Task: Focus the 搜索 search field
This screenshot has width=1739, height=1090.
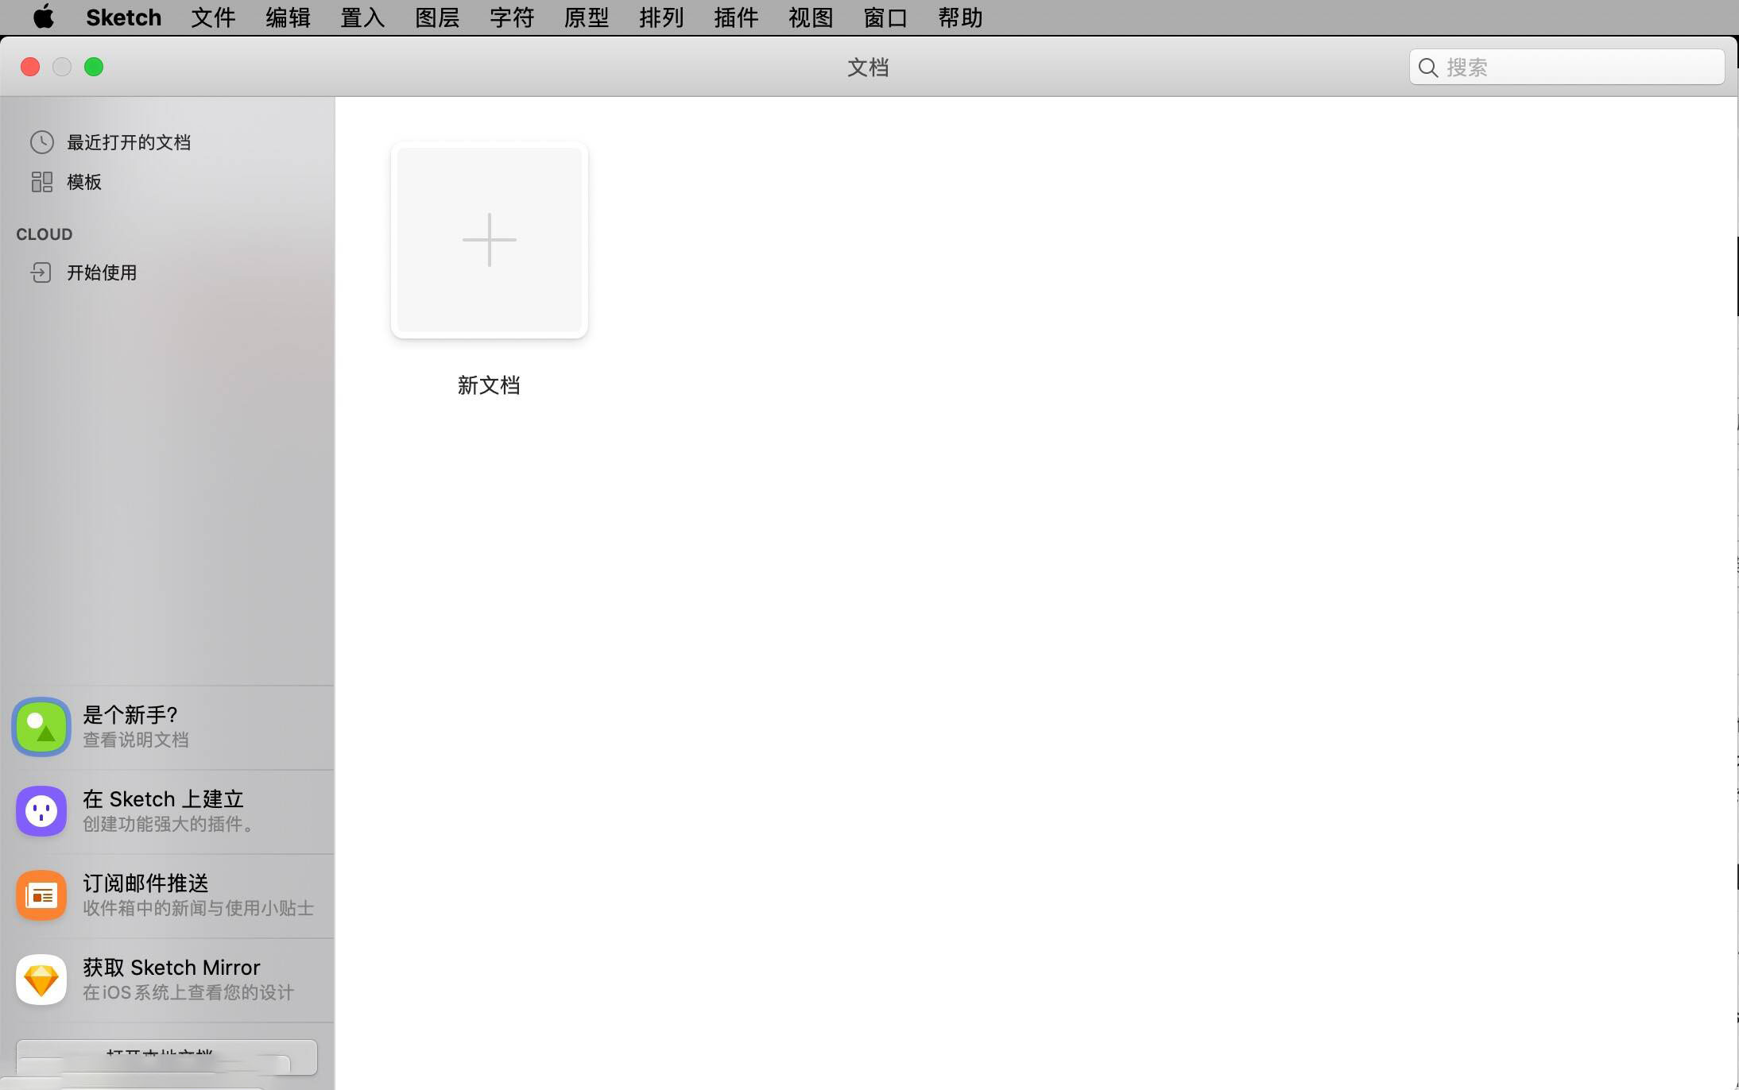Action: [x=1567, y=68]
